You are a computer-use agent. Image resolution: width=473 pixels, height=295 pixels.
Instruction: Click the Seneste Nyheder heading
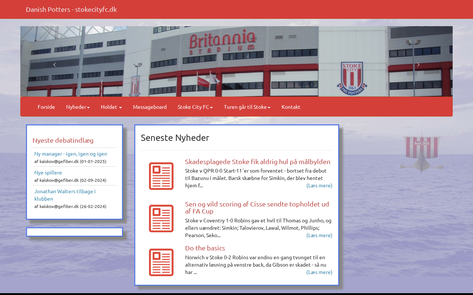click(x=175, y=138)
